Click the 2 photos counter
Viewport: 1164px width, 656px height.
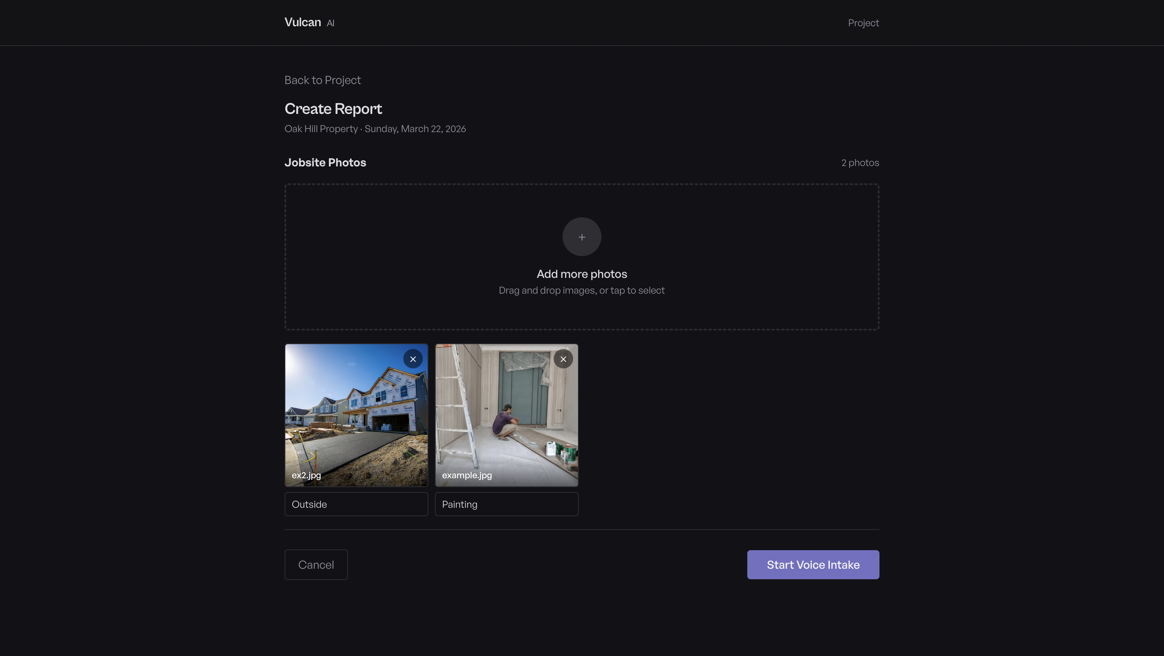pos(859,162)
